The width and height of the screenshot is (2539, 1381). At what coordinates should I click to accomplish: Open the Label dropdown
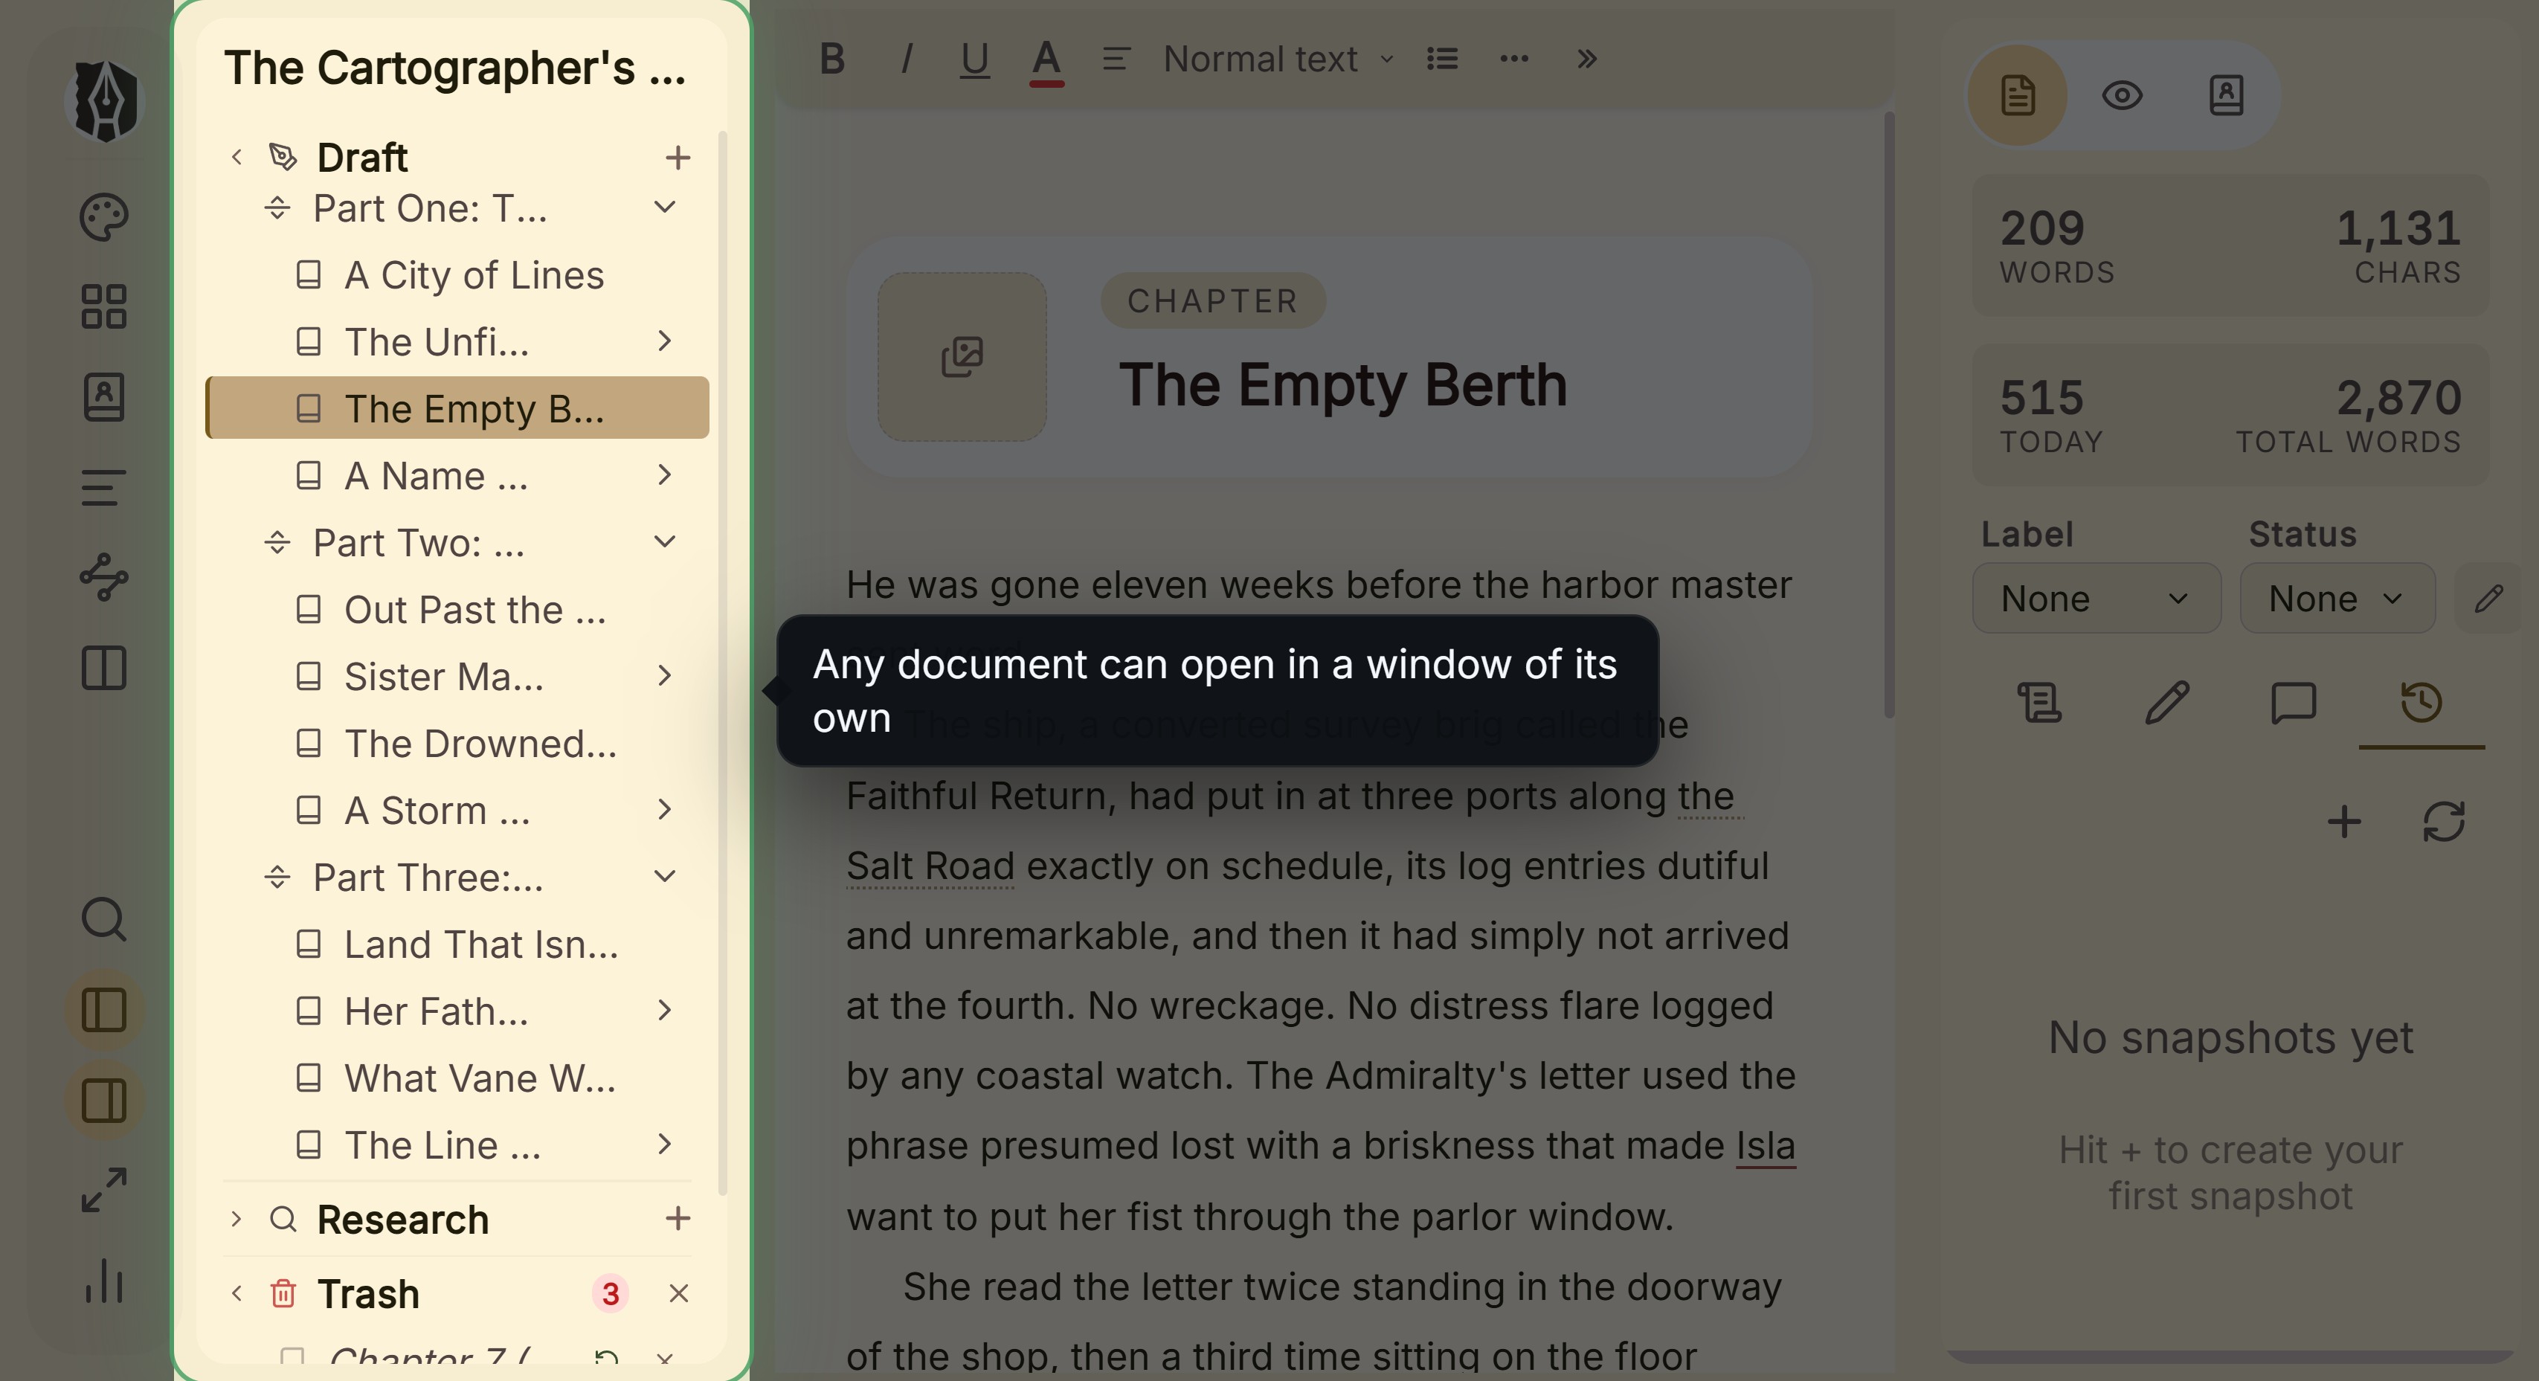pos(2096,599)
